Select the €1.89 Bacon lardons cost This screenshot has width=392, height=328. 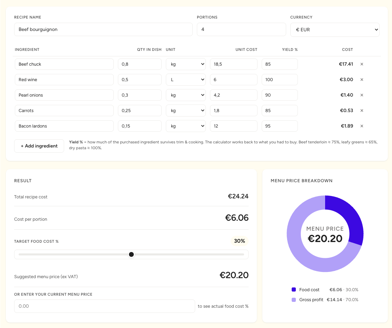tap(347, 126)
